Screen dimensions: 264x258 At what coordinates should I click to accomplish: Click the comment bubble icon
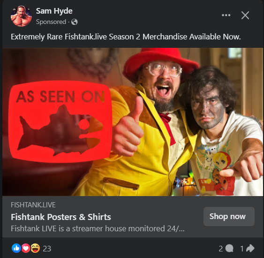pyautogui.click(x=229, y=249)
